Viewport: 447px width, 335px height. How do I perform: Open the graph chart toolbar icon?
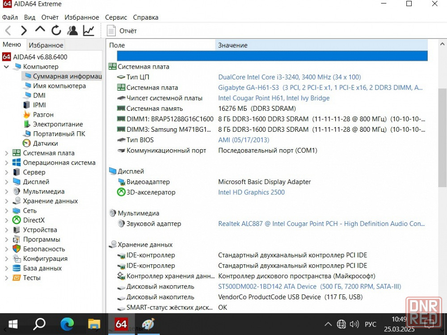[89, 30]
